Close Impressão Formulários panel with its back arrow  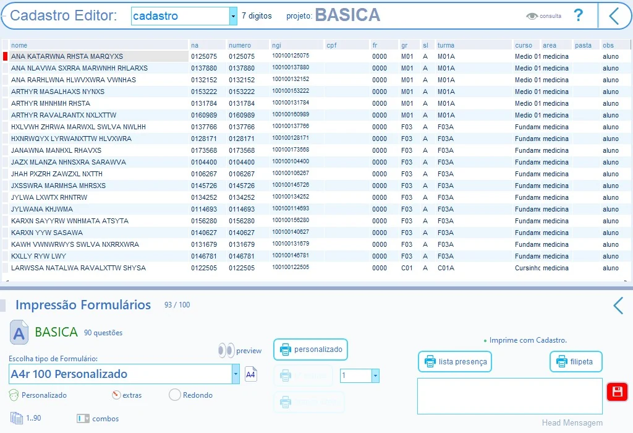(x=618, y=306)
